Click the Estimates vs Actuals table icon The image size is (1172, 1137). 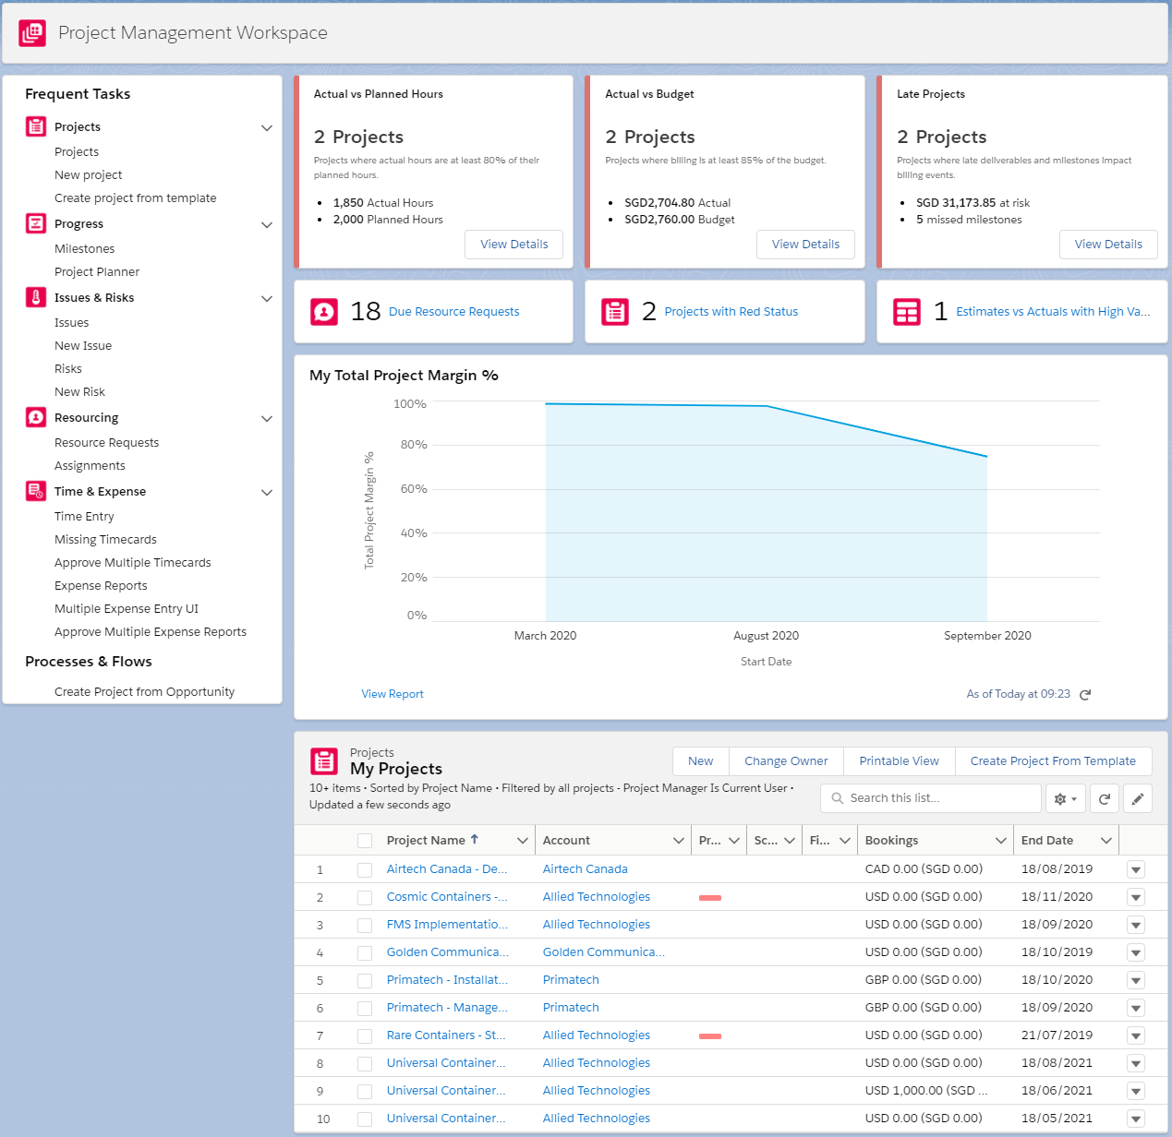pos(907,312)
